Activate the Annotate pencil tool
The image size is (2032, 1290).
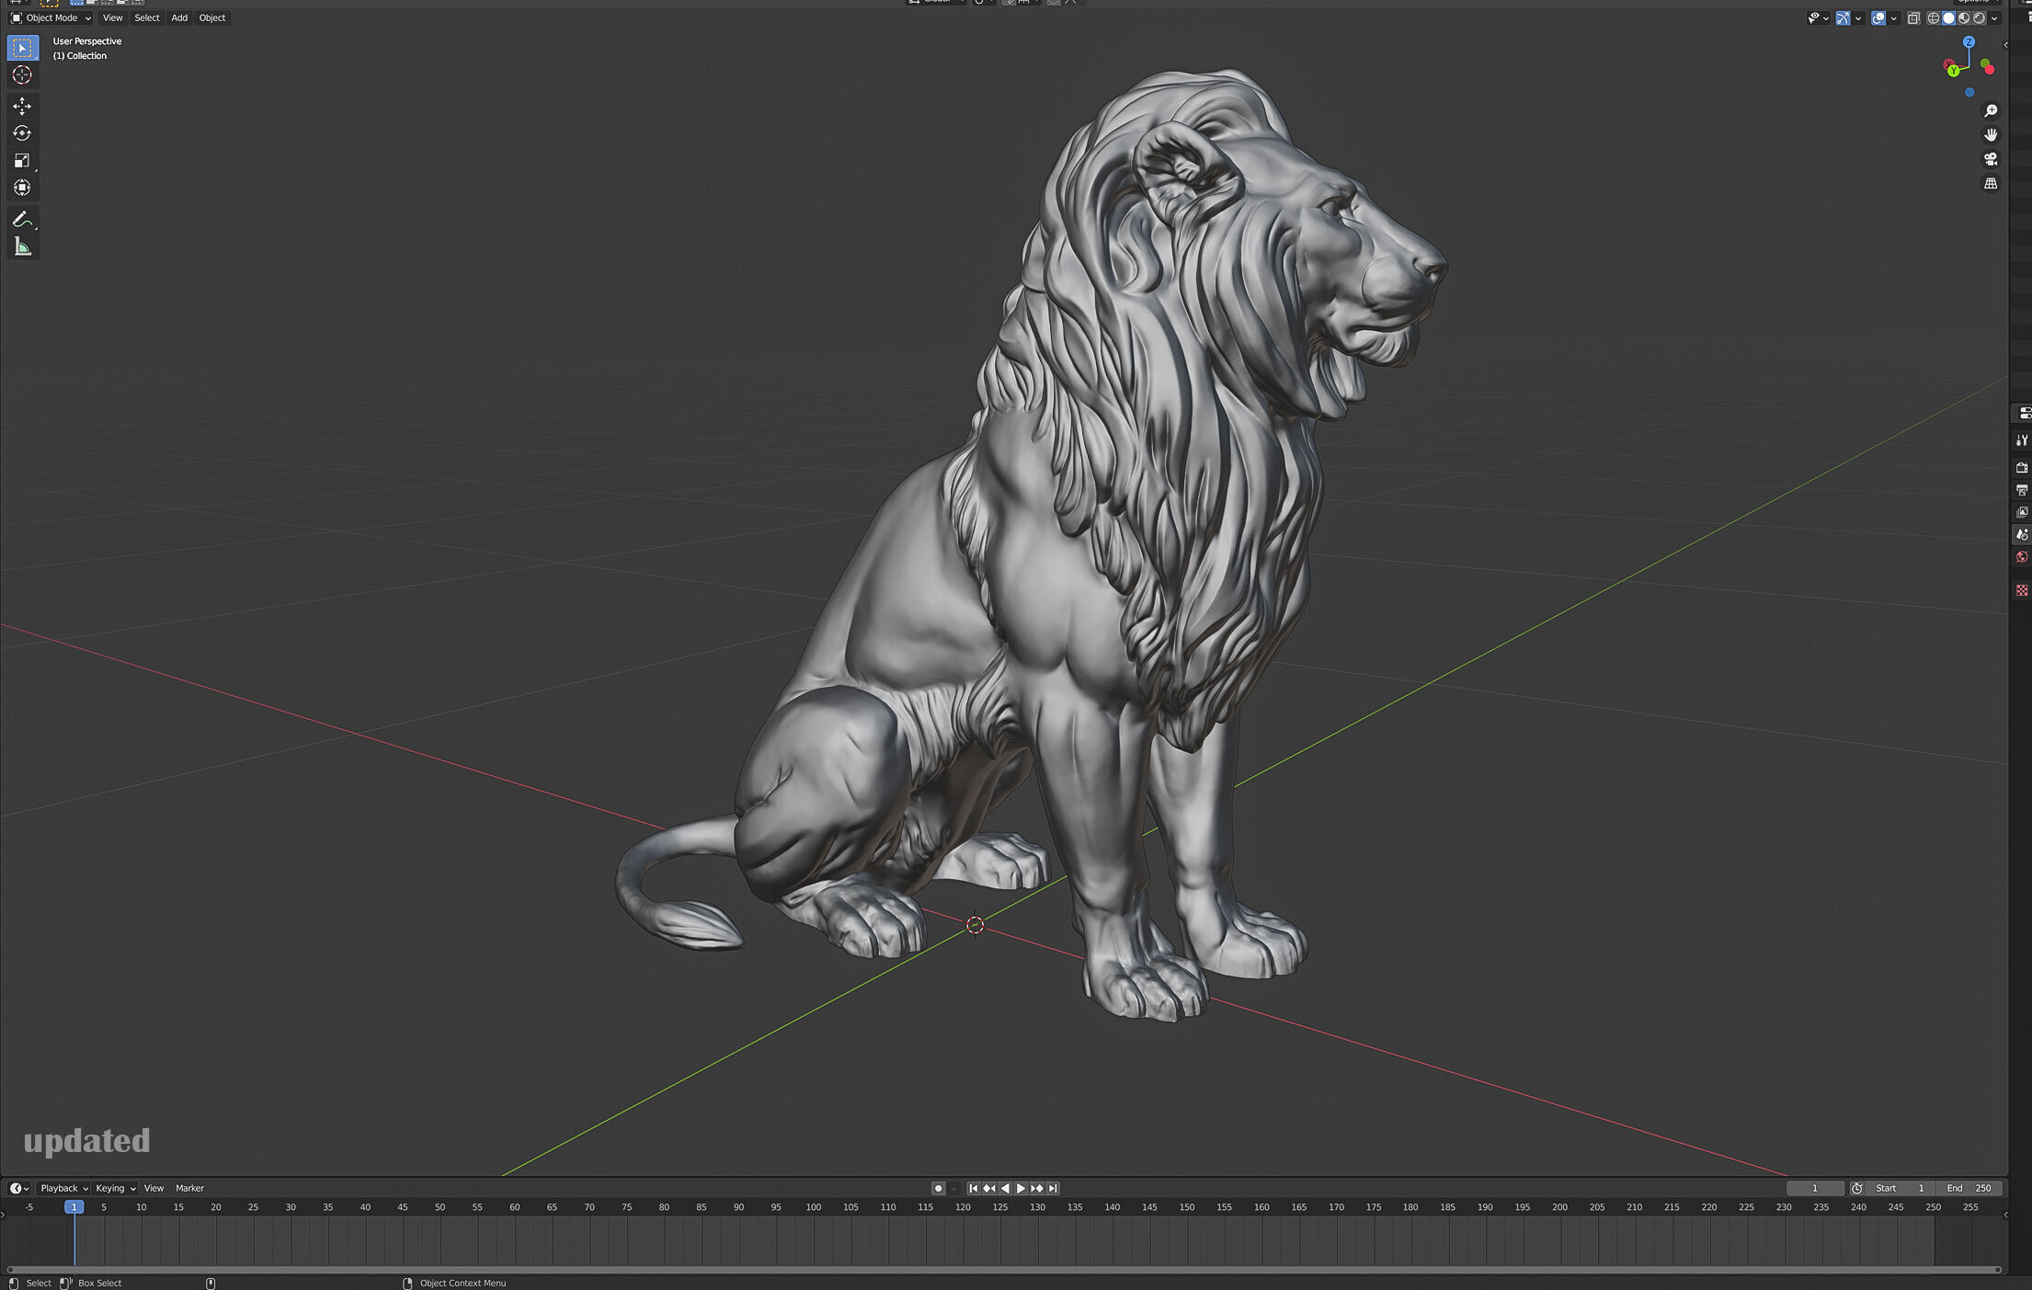(x=22, y=220)
